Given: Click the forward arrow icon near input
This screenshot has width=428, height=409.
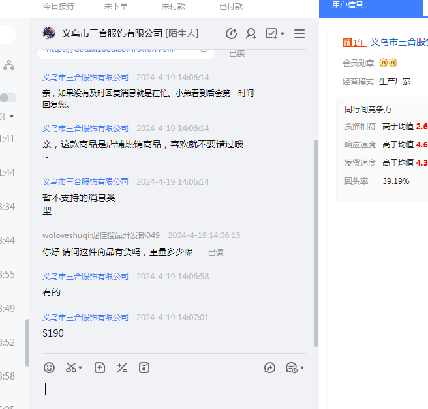Looking at the screenshot, I should click(x=270, y=368).
